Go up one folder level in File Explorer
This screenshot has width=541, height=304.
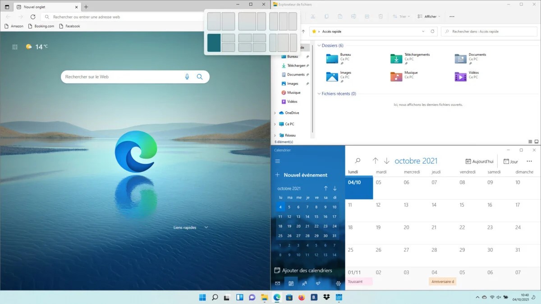303,32
